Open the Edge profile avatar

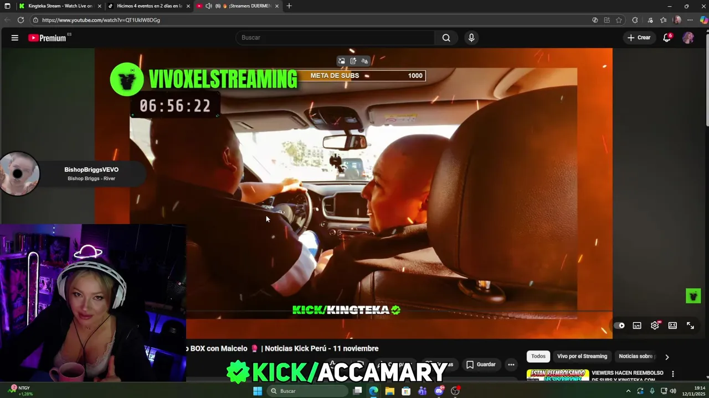point(677,20)
